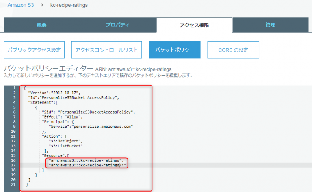This screenshot has height=192, width=312.
Task: Open the 管理 tab
Action: [271, 25]
